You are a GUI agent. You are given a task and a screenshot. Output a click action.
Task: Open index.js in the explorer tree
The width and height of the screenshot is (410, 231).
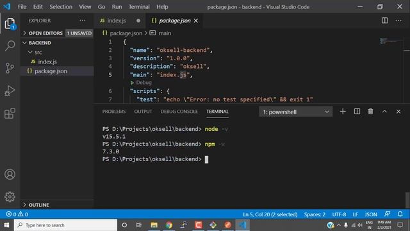click(57, 62)
